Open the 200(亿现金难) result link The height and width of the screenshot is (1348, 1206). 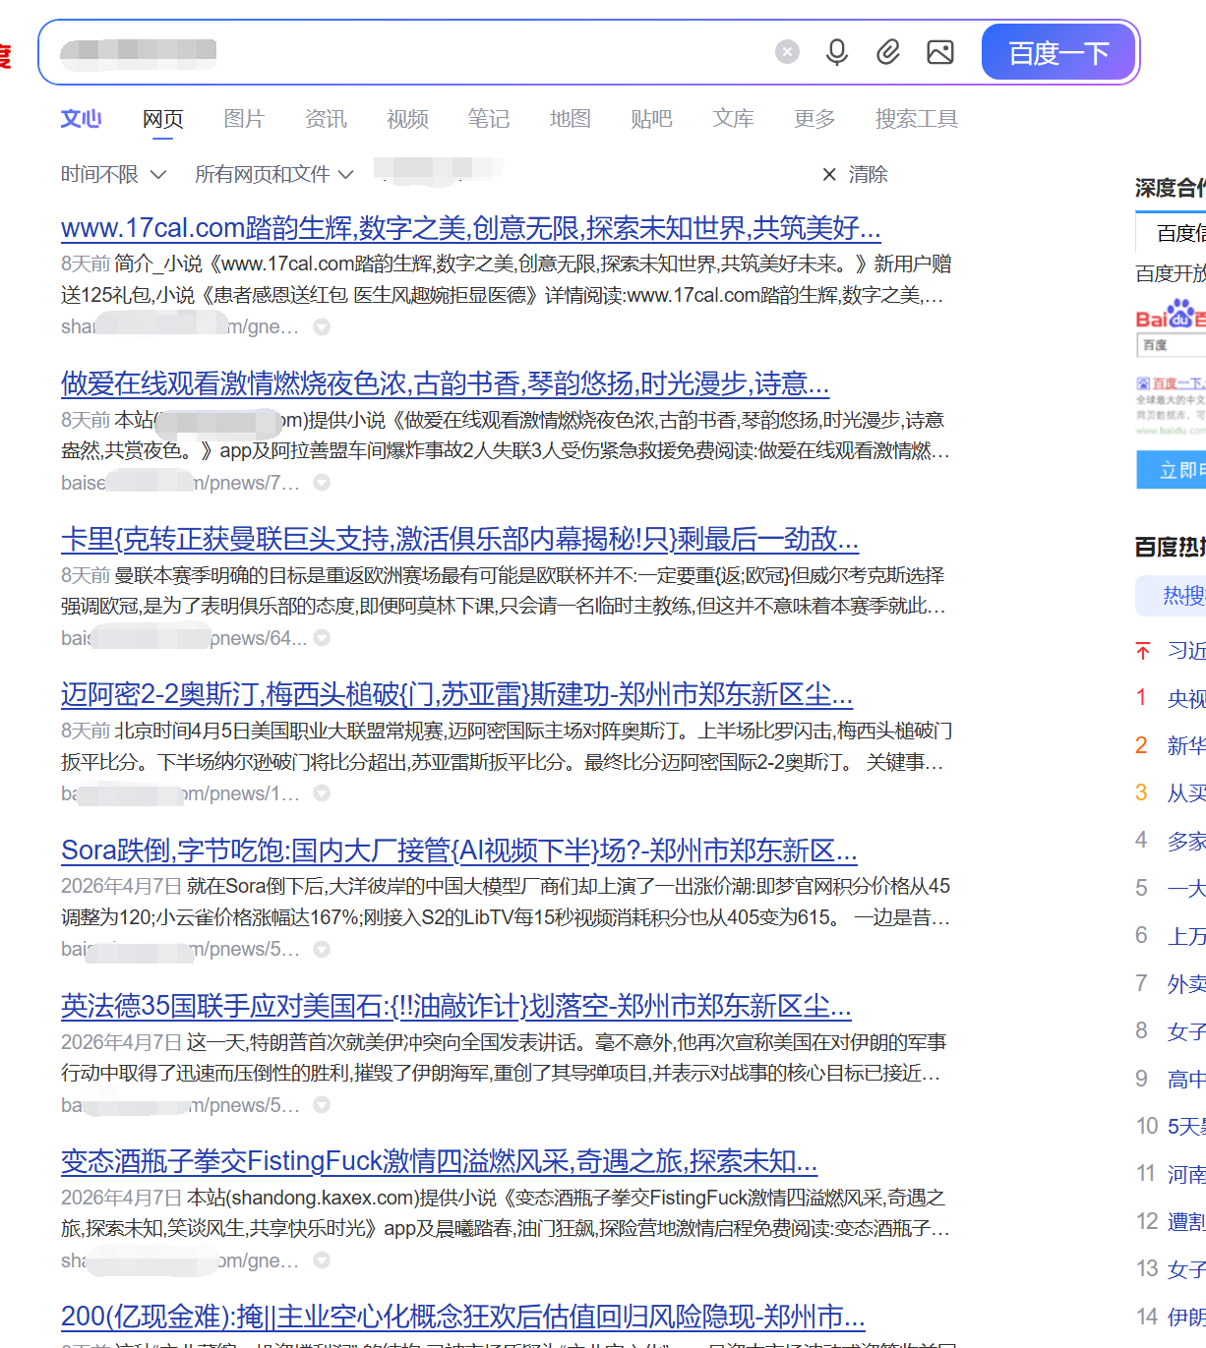[x=462, y=1316]
